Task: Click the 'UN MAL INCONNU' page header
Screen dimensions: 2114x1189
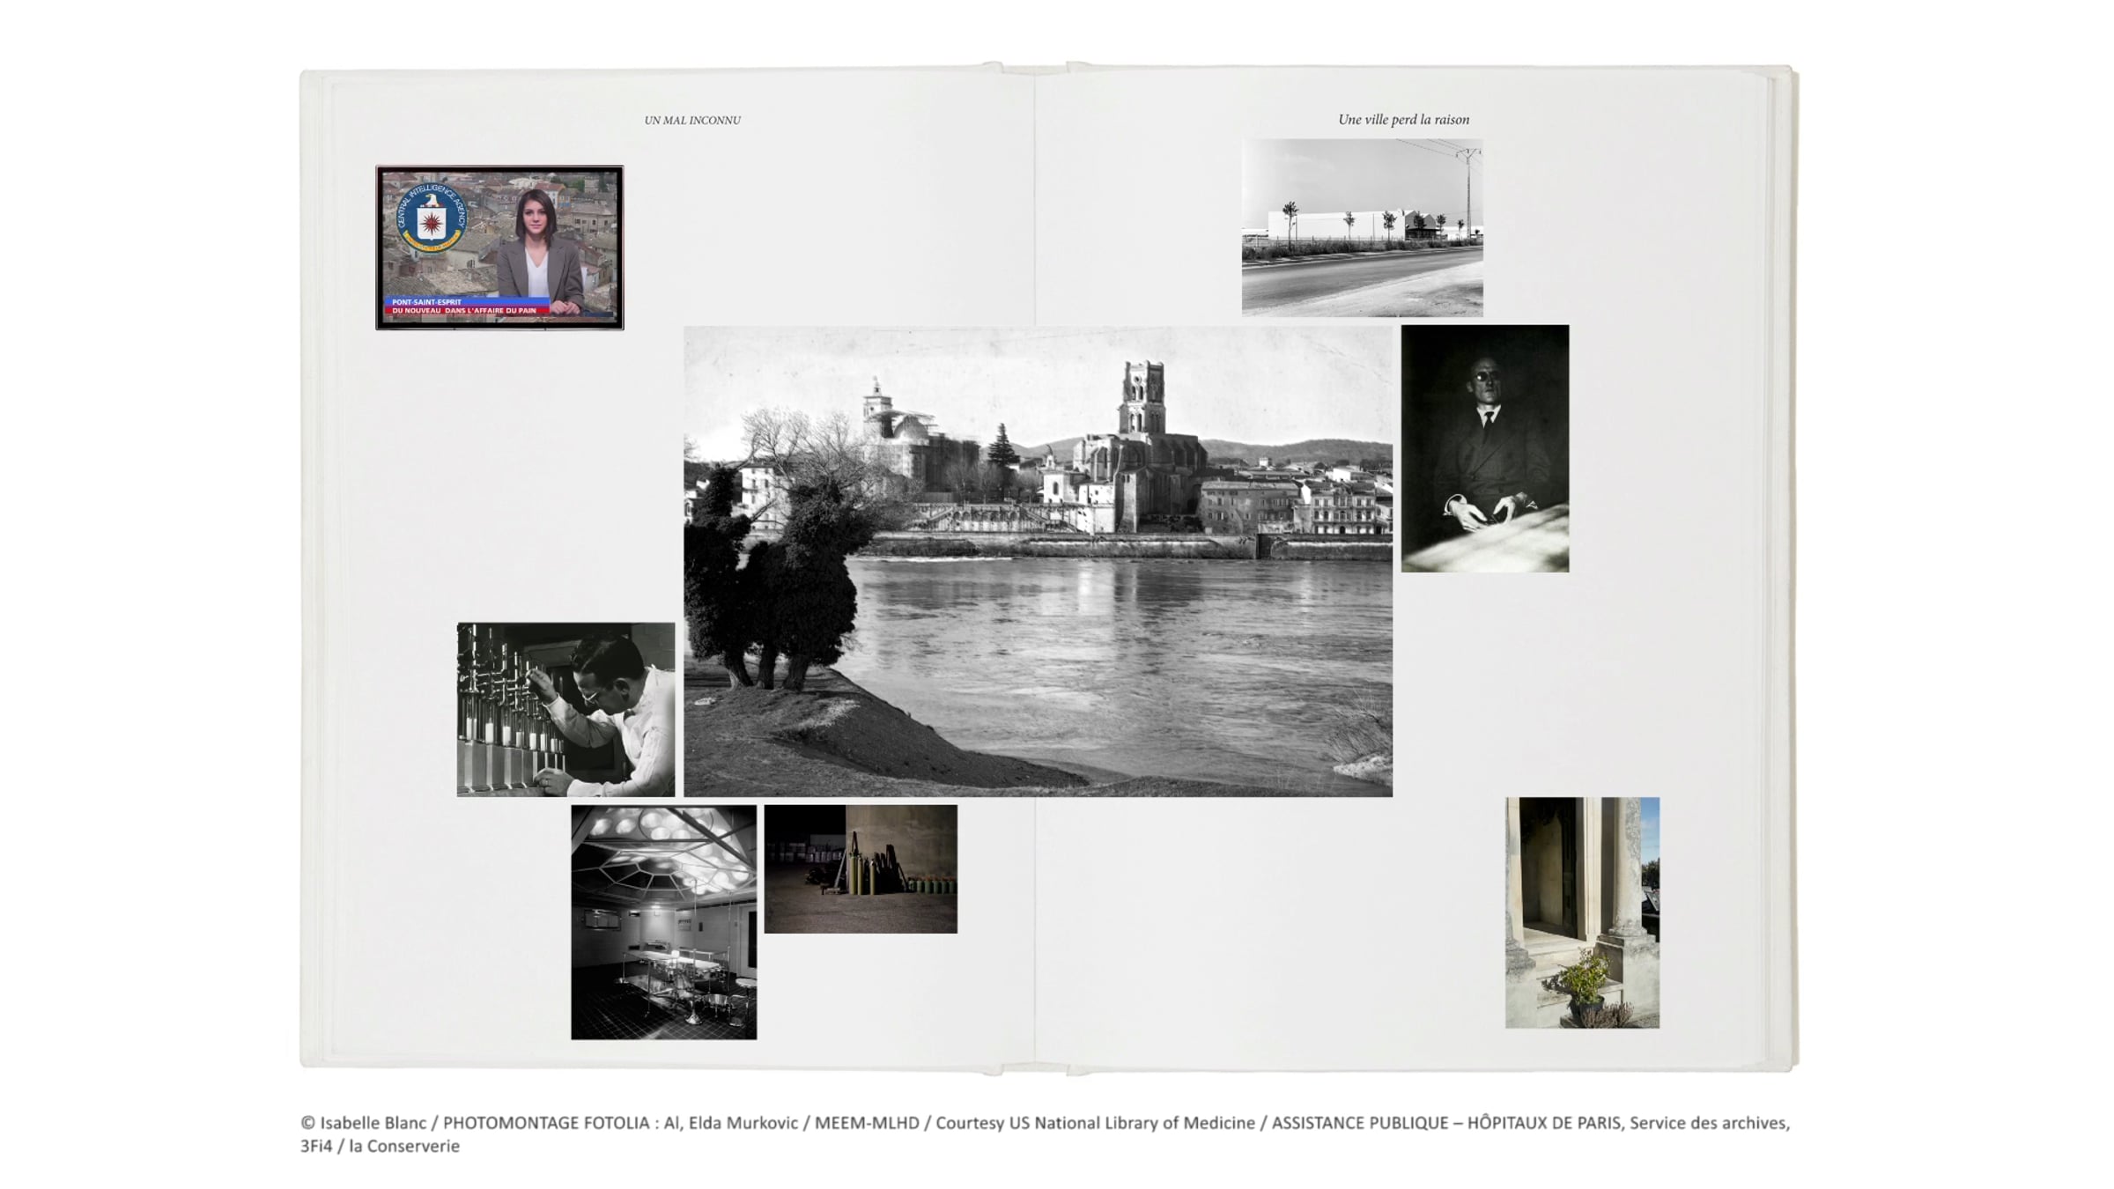Action: [692, 120]
